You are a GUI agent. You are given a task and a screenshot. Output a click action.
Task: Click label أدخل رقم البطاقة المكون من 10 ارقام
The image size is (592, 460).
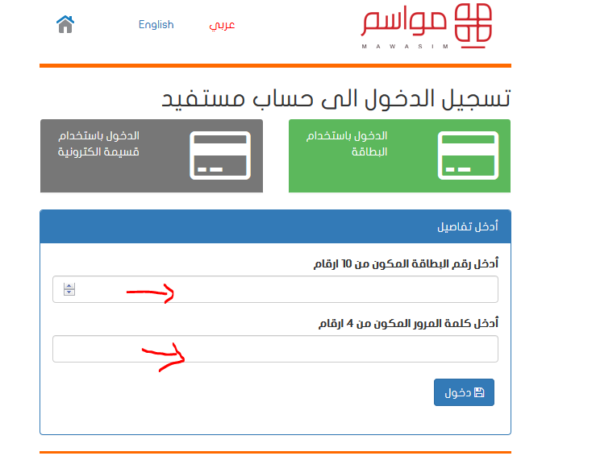[x=406, y=263]
